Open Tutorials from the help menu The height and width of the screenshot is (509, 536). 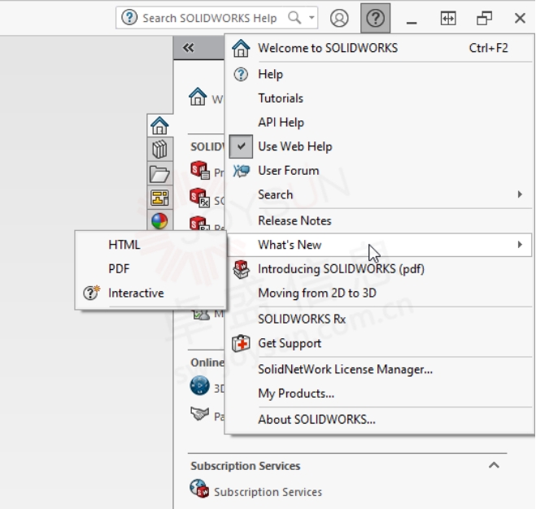coord(380,98)
